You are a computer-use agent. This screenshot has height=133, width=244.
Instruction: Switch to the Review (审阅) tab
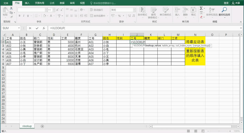tap(72, 3)
